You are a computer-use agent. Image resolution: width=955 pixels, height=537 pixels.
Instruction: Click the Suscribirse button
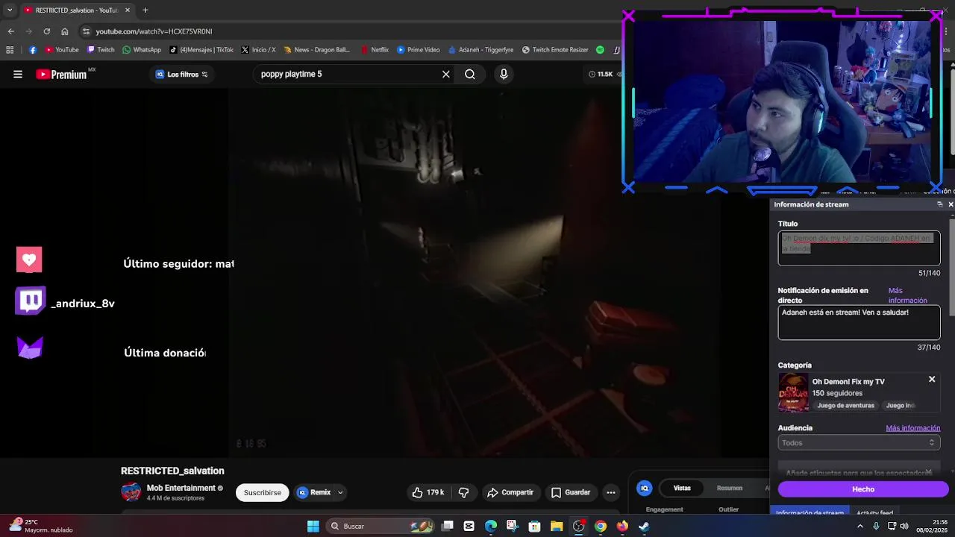[263, 492]
